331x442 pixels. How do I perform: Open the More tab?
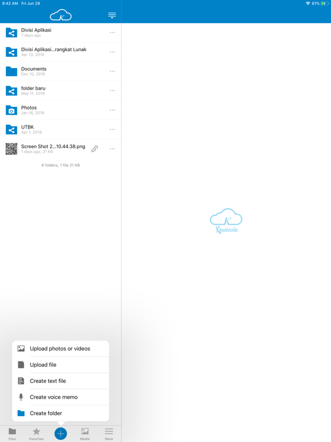109,434
